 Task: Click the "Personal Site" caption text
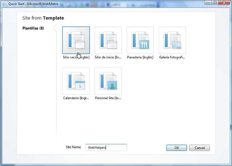click(x=108, y=98)
